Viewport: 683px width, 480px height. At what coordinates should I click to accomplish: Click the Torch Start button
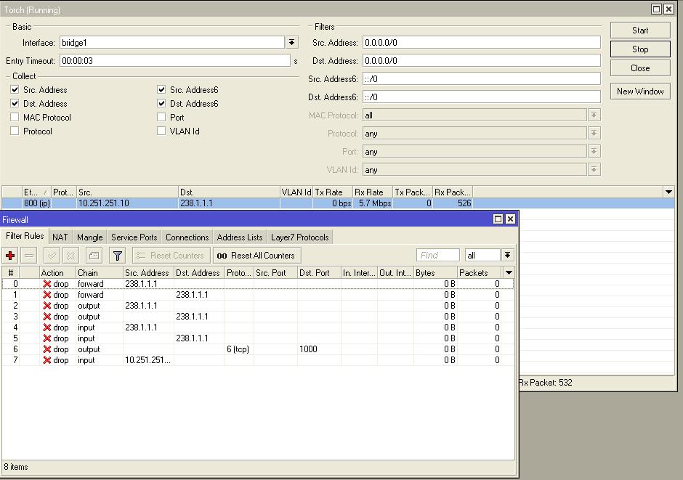[x=640, y=30]
